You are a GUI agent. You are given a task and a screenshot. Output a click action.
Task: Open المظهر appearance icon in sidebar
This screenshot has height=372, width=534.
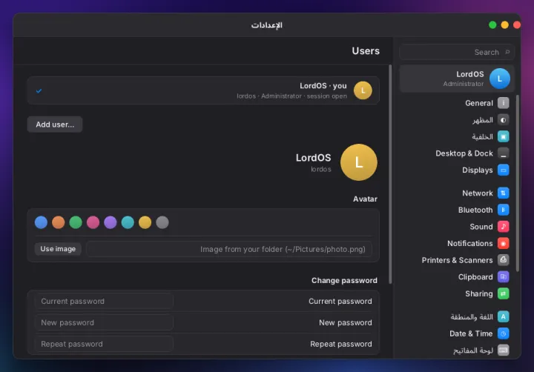coord(503,120)
